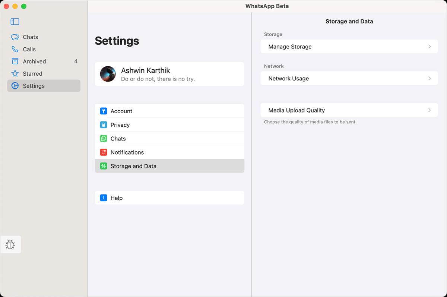Screen dimensions: 447x297
Task: Expand the Manage Storage chevron
Action: pos(429,46)
